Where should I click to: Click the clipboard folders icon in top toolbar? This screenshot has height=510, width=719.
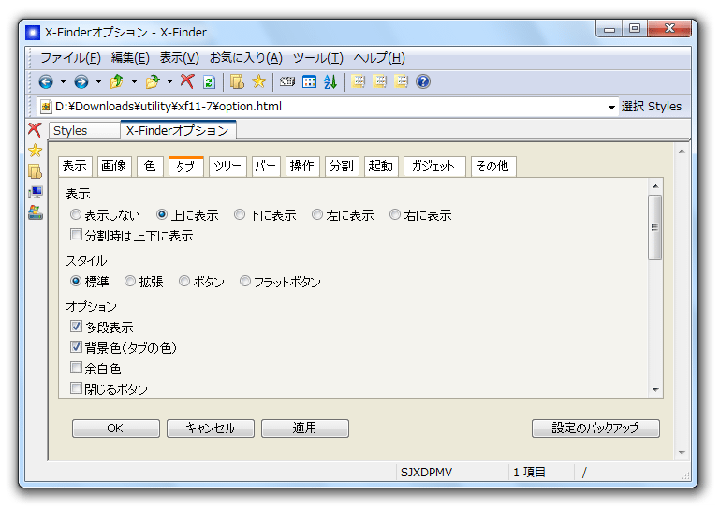pyautogui.click(x=237, y=81)
